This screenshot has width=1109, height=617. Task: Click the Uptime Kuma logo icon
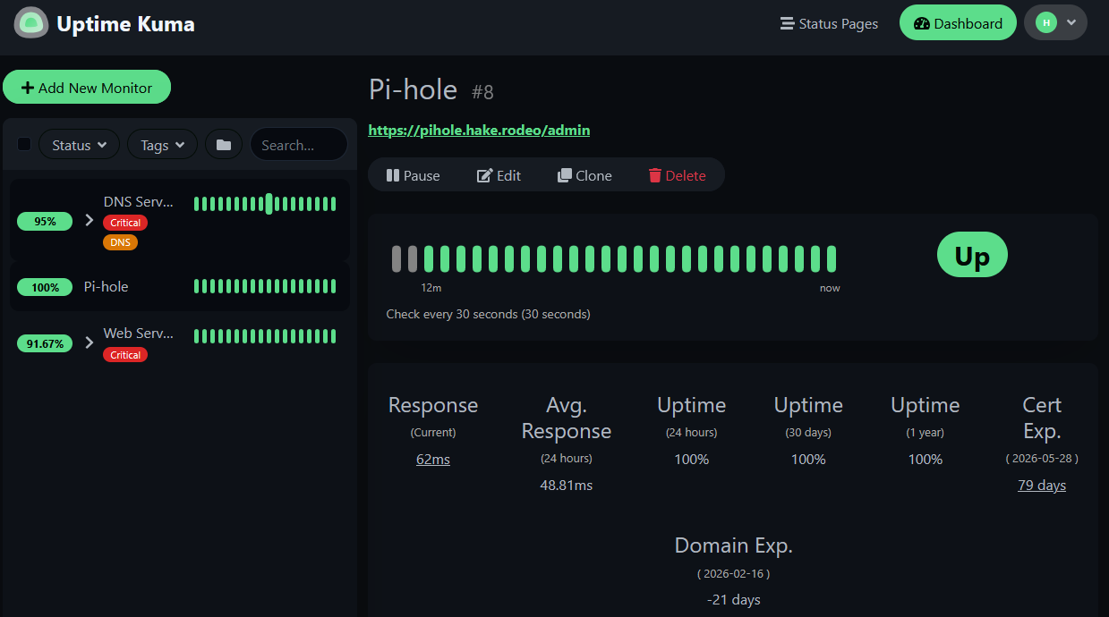[30, 22]
